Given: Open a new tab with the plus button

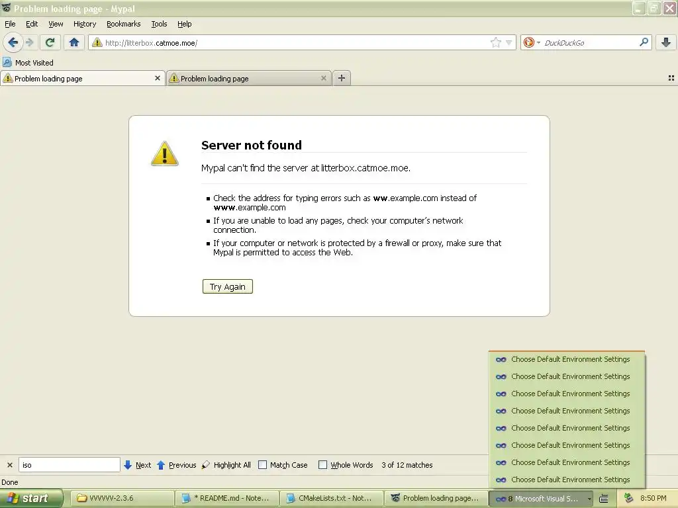Looking at the screenshot, I should (342, 78).
